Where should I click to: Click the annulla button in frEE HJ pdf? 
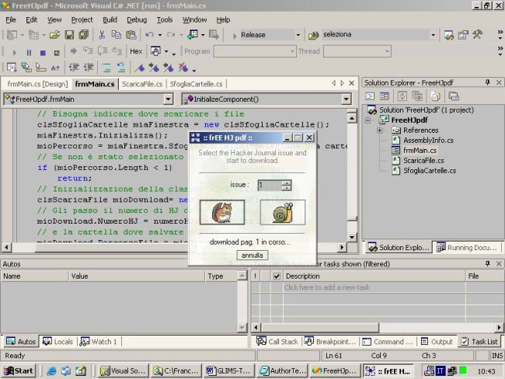pos(252,256)
